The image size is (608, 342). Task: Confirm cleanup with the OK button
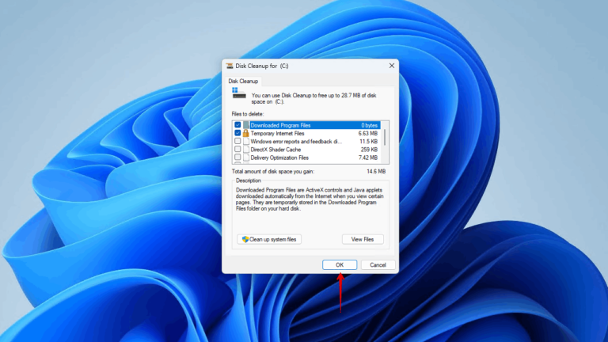(340, 264)
